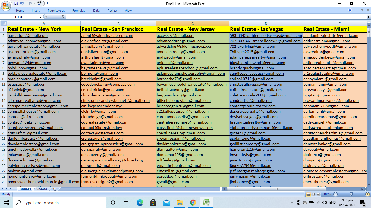Open Cortana circle icon on taskbar
Screen dimensions: 371x208
(113, 203)
